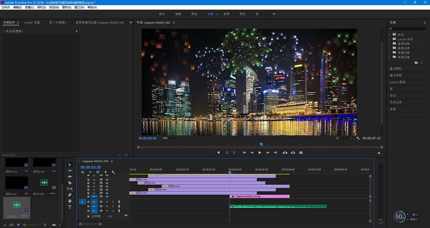430x228 pixels.
Task: Select the Pen tool
Action: coord(70,195)
